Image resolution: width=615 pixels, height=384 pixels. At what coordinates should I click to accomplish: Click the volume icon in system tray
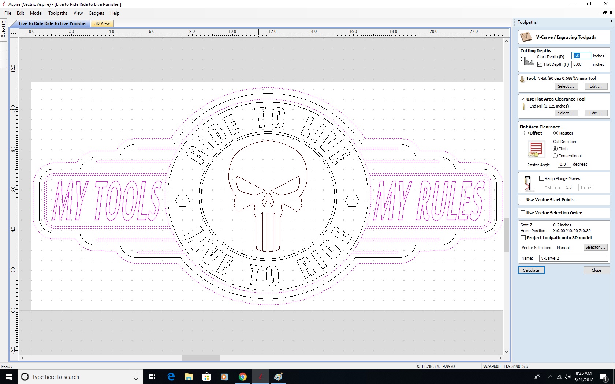(x=567, y=377)
